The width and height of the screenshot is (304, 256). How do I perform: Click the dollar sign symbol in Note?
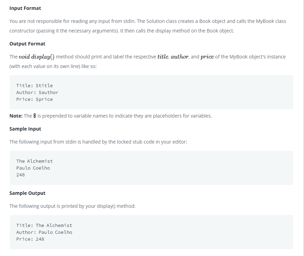point(34,116)
